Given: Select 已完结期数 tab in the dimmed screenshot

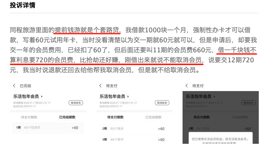Looking at the screenshot, I should pos(240,117).
